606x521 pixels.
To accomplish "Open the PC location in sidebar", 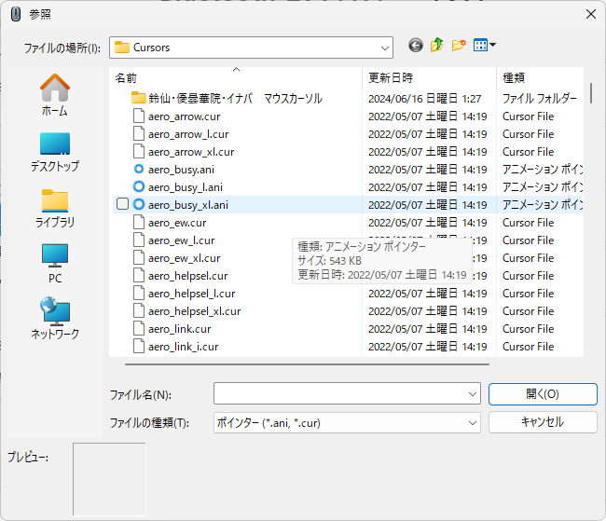I will pos(55,264).
